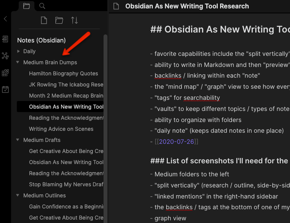The image size is (290, 223).
Task: Open JK Rowling The Ickabog note
Action: pyautogui.click(x=66, y=85)
